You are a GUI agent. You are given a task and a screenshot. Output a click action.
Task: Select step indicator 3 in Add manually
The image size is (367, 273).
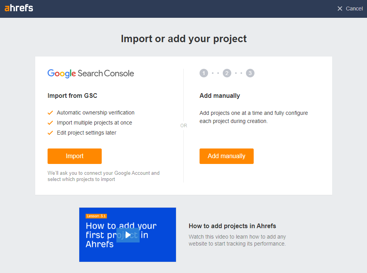(250, 73)
